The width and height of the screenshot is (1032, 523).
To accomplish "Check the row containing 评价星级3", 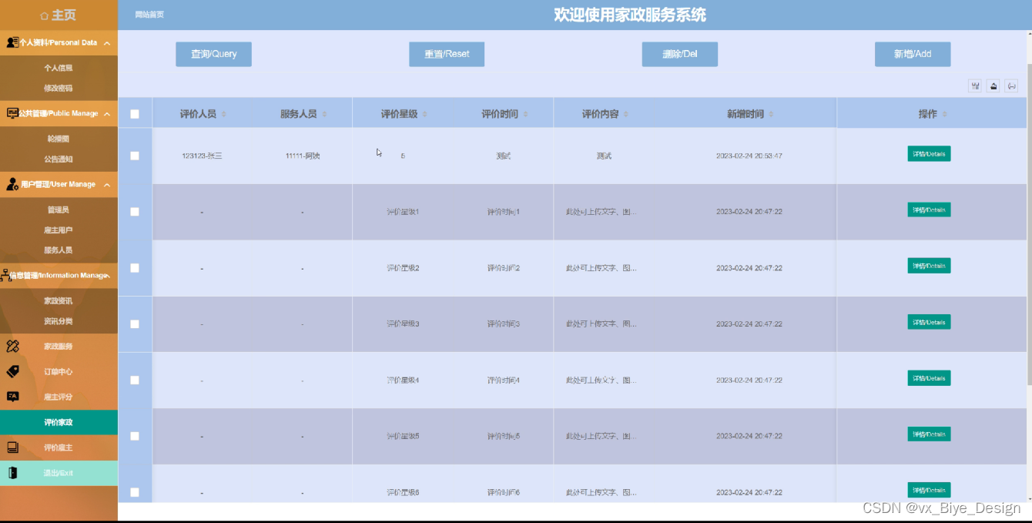I will [135, 324].
